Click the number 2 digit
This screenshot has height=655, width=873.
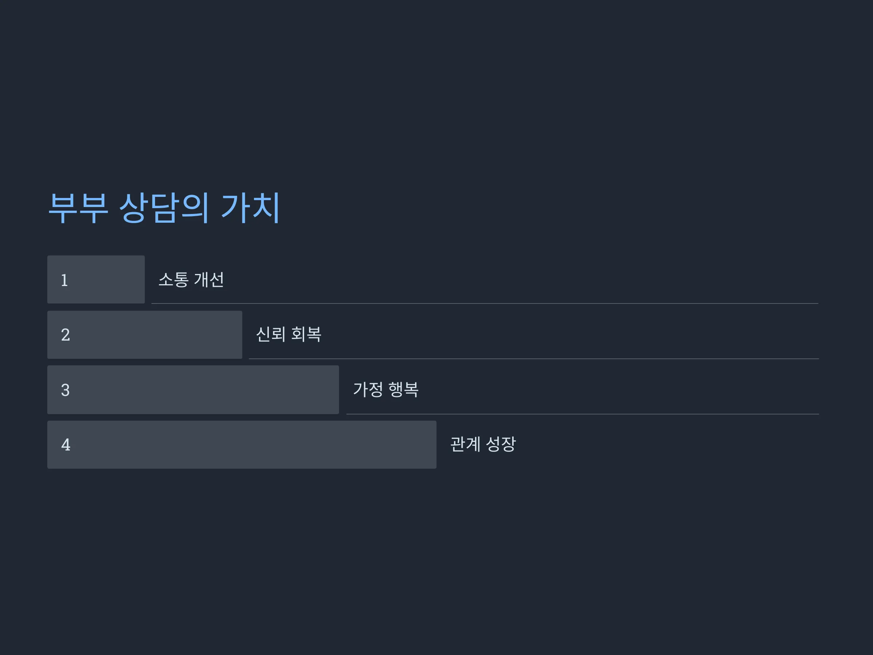(65, 335)
